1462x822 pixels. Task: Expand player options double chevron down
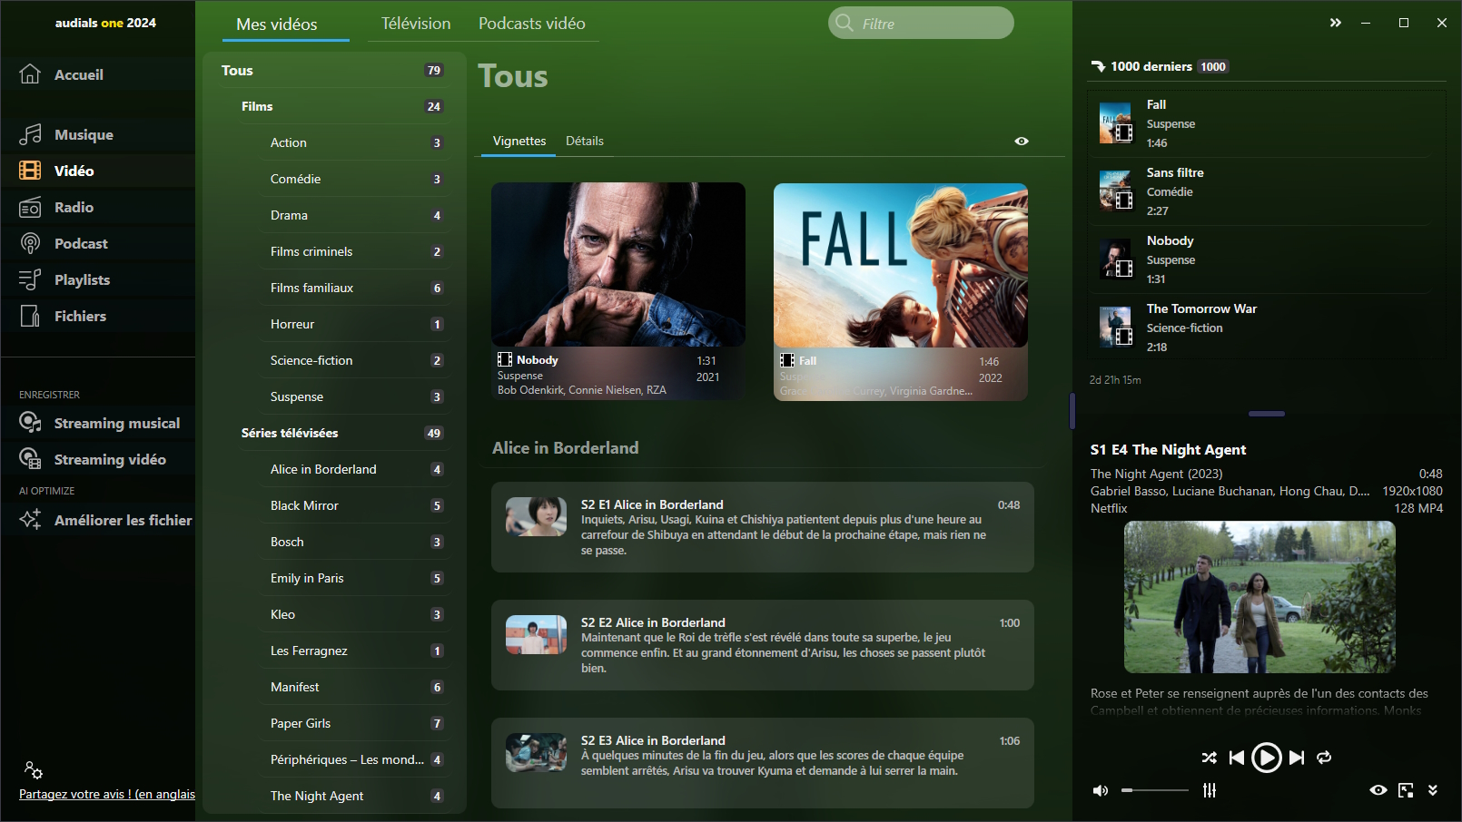tap(1433, 790)
